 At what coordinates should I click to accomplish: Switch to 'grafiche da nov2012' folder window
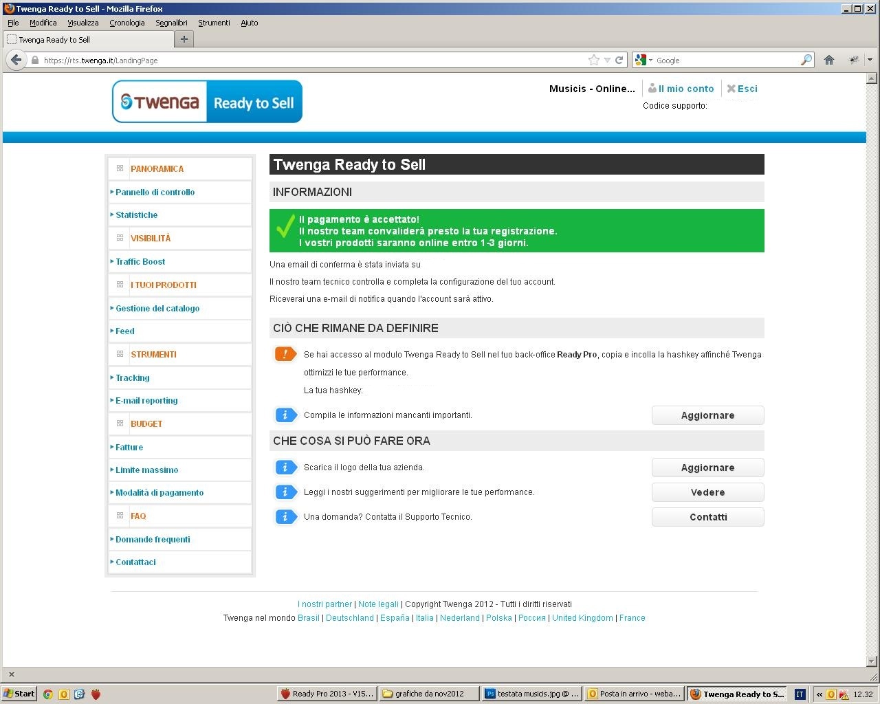pyautogui.click(x=430, y=694)
